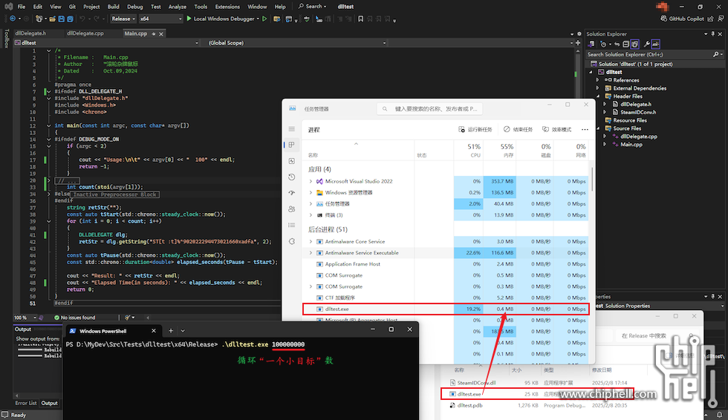Select Main.cpp in Solution Explorer tree
Image resolution: width=728 pixels, height=420 pixels.
pos(631,145)
